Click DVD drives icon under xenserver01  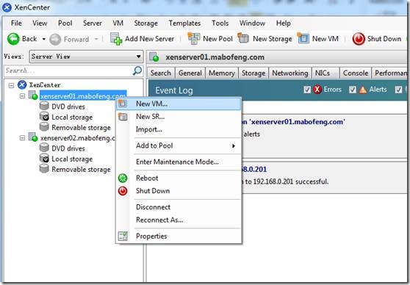point(44,106)
